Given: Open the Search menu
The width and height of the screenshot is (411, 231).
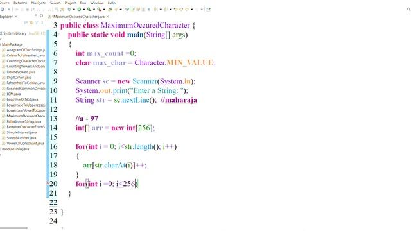Looking at the screenshot, I should point(55,3).
